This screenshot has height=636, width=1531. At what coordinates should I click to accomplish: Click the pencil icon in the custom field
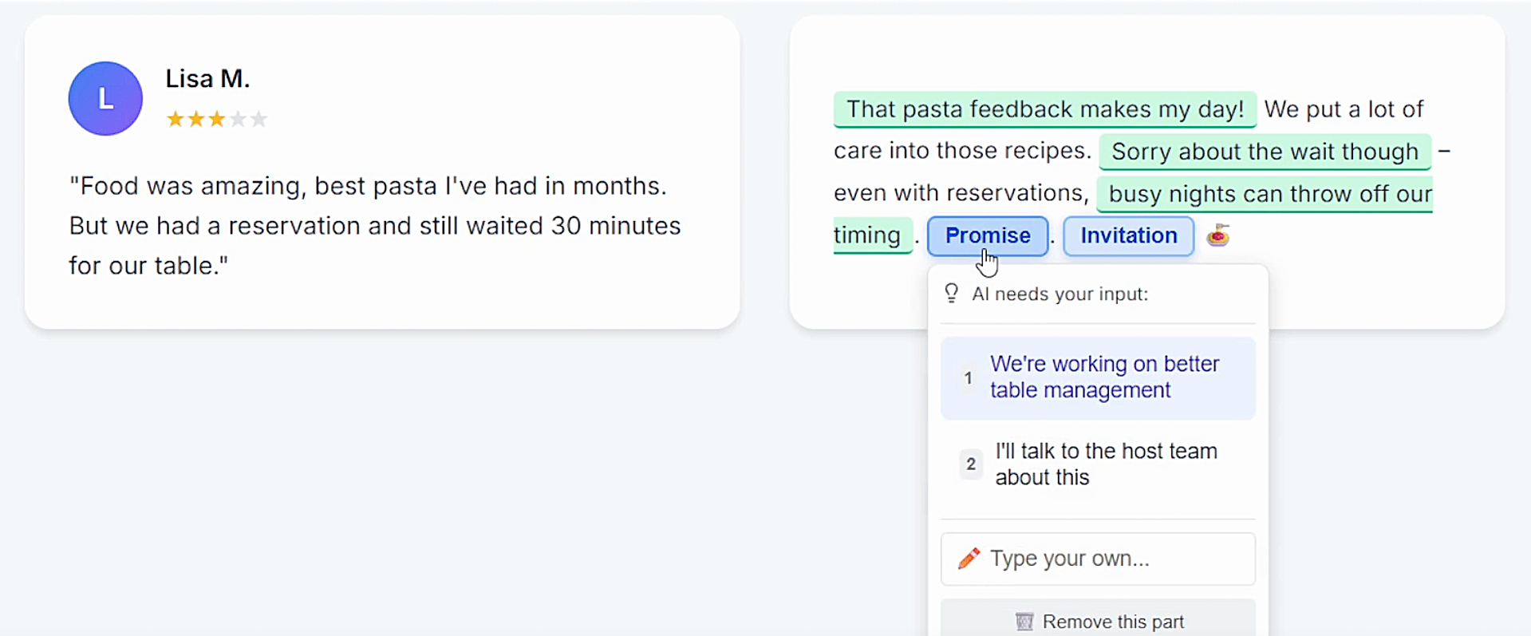[x=969, y=559]
